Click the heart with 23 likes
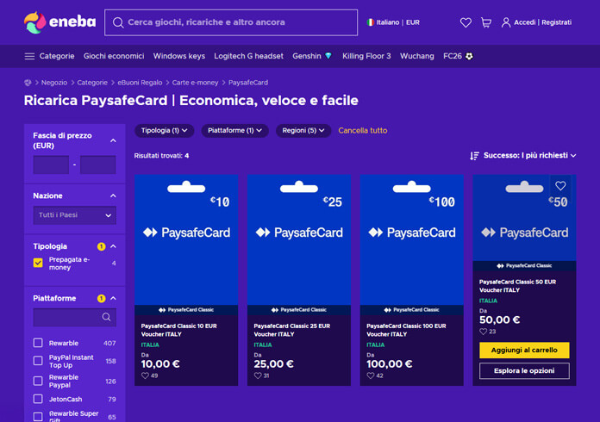Viewport: 600px width, 422px height. point(484,332)
